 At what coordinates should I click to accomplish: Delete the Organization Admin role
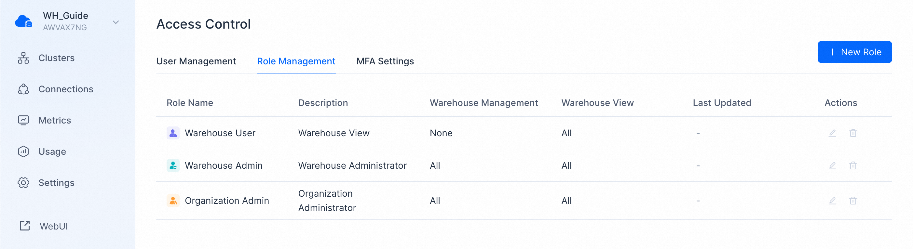(853, 201)
